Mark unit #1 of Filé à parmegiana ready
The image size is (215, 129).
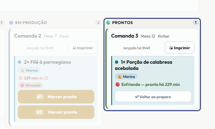(x=56, y=97)
